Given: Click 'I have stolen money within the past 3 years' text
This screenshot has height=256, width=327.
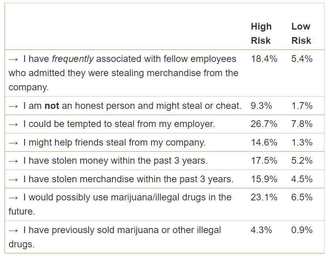Looking at the screenshot, I should pyautogui.click(x=115, y=161).
